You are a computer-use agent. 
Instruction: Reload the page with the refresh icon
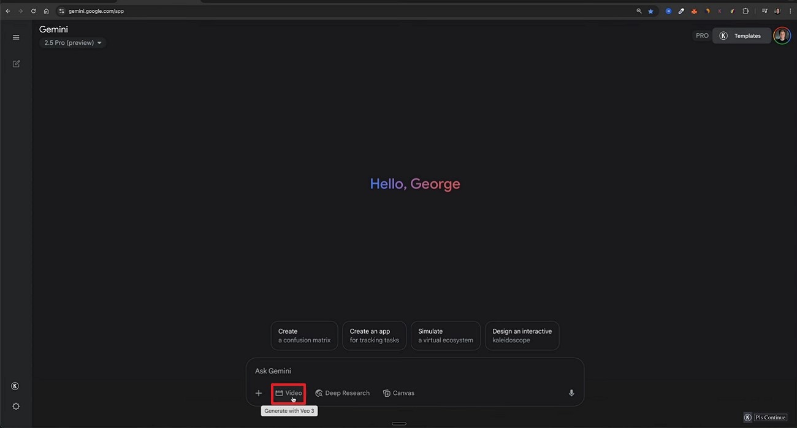click(33, 11)
